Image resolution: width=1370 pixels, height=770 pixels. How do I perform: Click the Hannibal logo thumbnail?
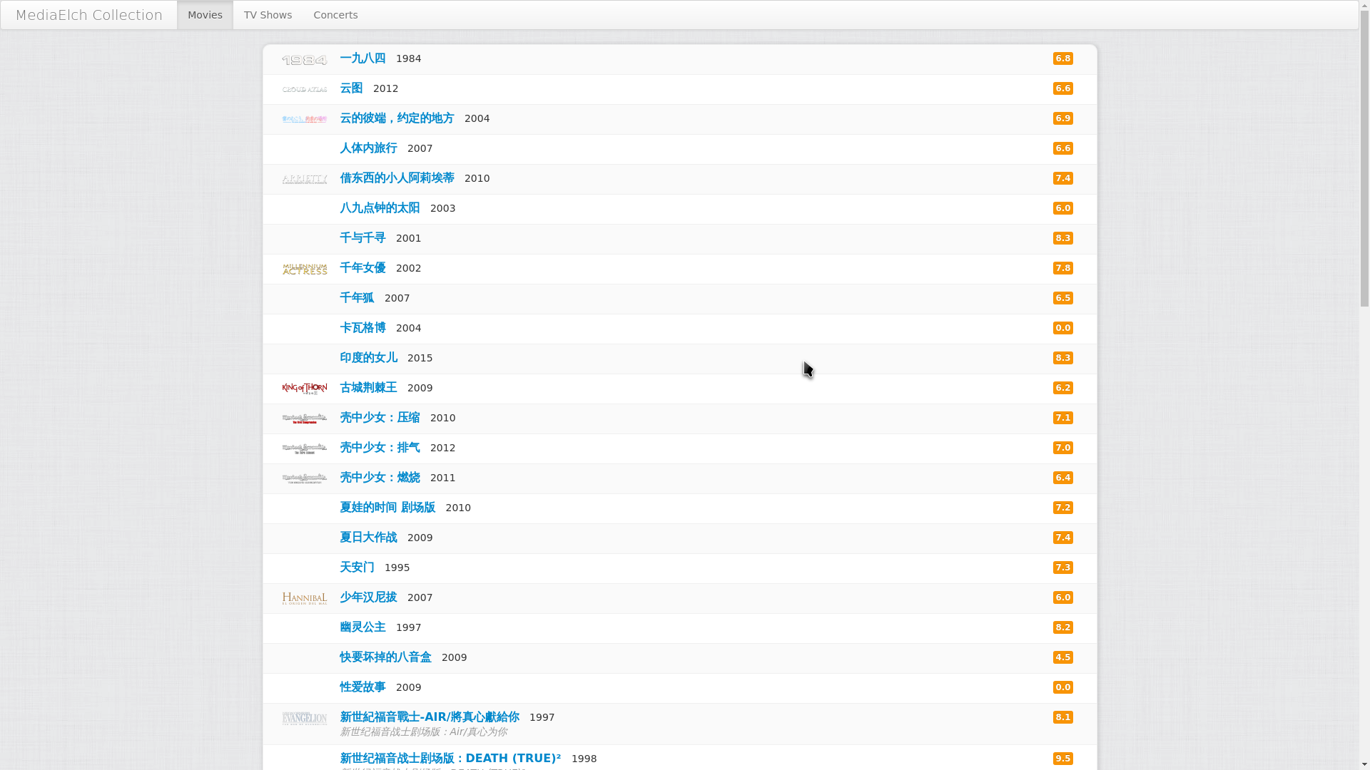point(304,598)
